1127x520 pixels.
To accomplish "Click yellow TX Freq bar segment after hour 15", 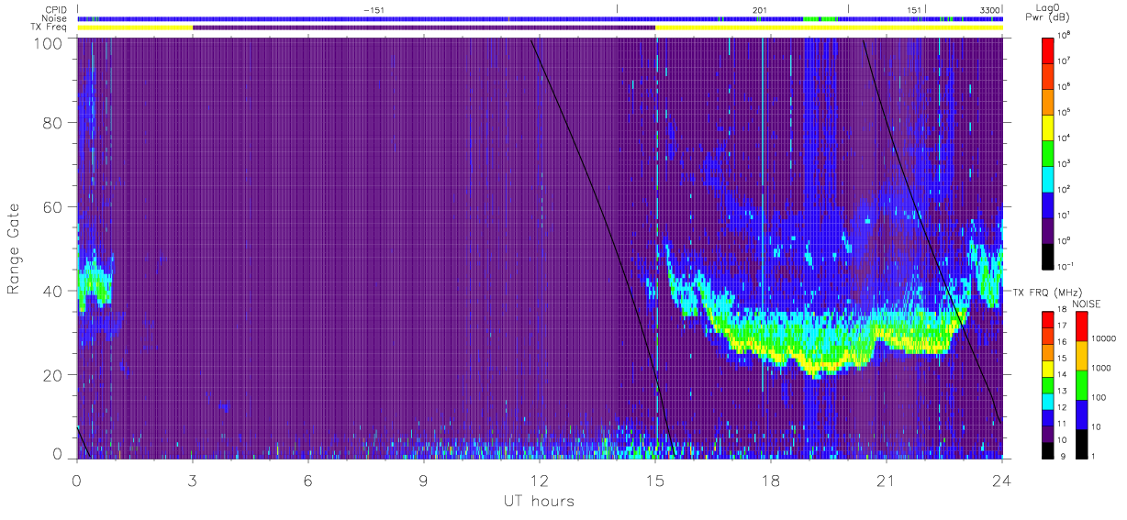I will (829, 28).
